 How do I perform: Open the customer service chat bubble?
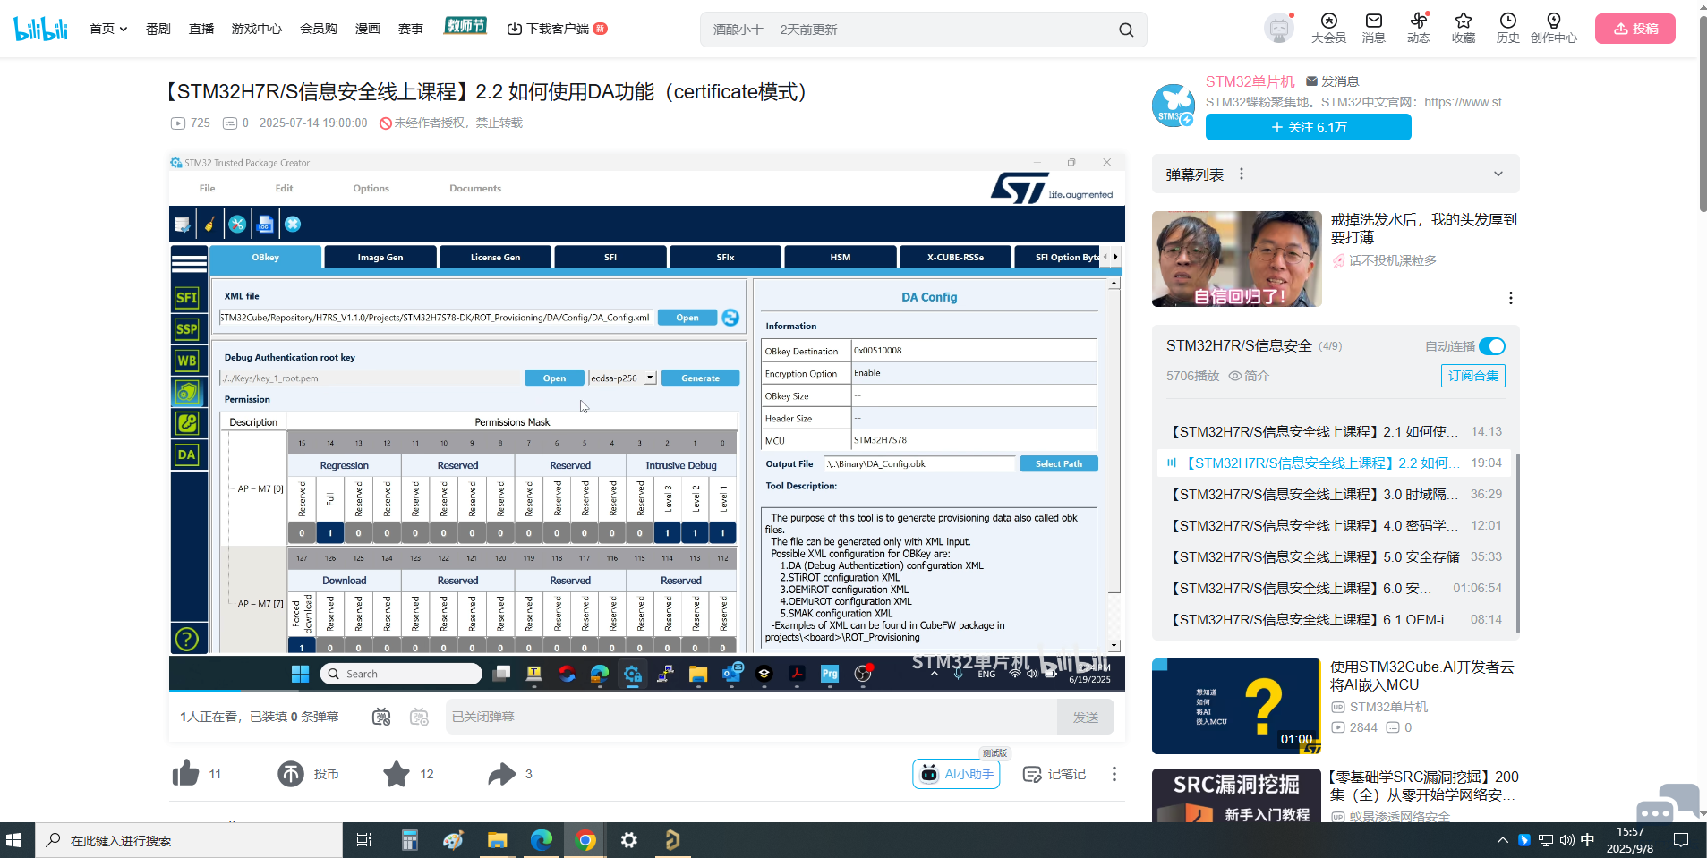[1667, 803]
